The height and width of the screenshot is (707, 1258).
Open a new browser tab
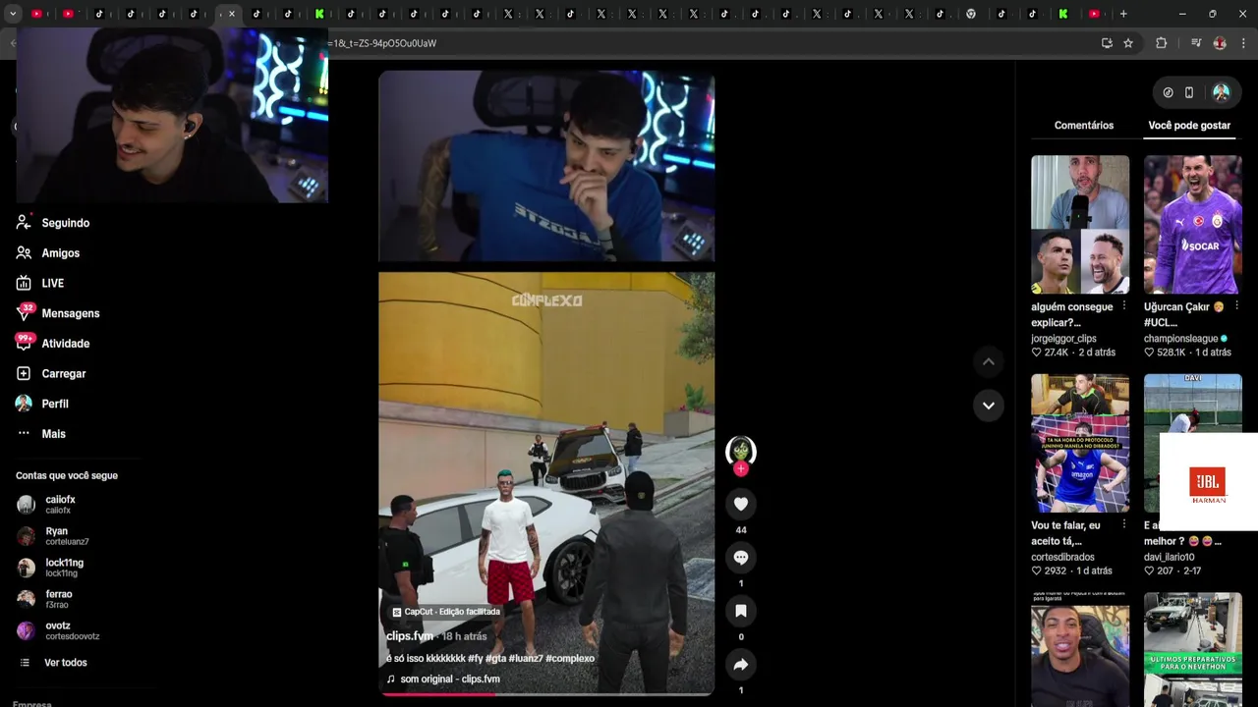pyautogui.click(x=1123, y=14)
